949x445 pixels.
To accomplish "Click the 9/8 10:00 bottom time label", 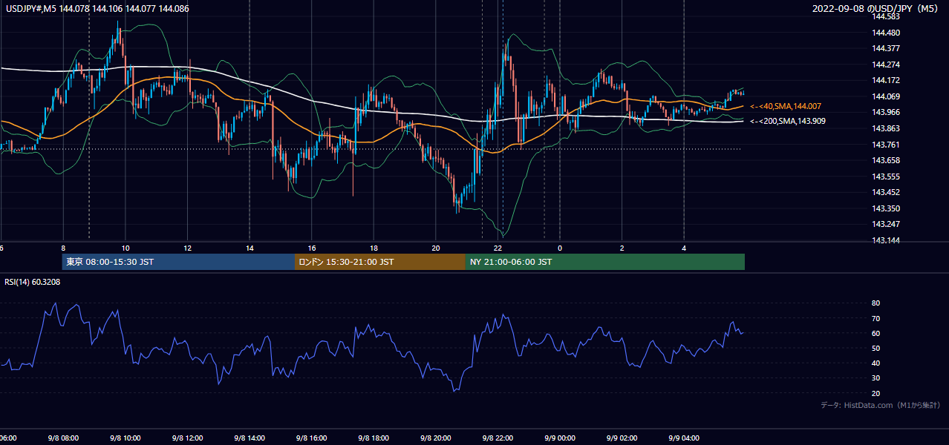I will [125, 438].
